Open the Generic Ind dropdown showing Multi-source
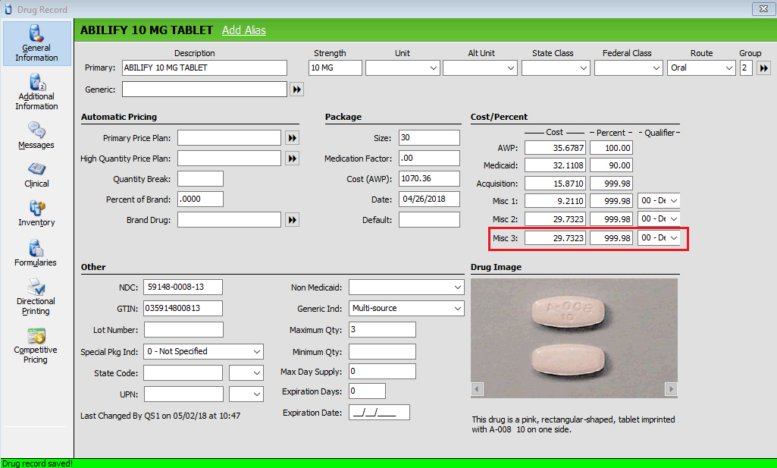777x468 pixels. 406,309
